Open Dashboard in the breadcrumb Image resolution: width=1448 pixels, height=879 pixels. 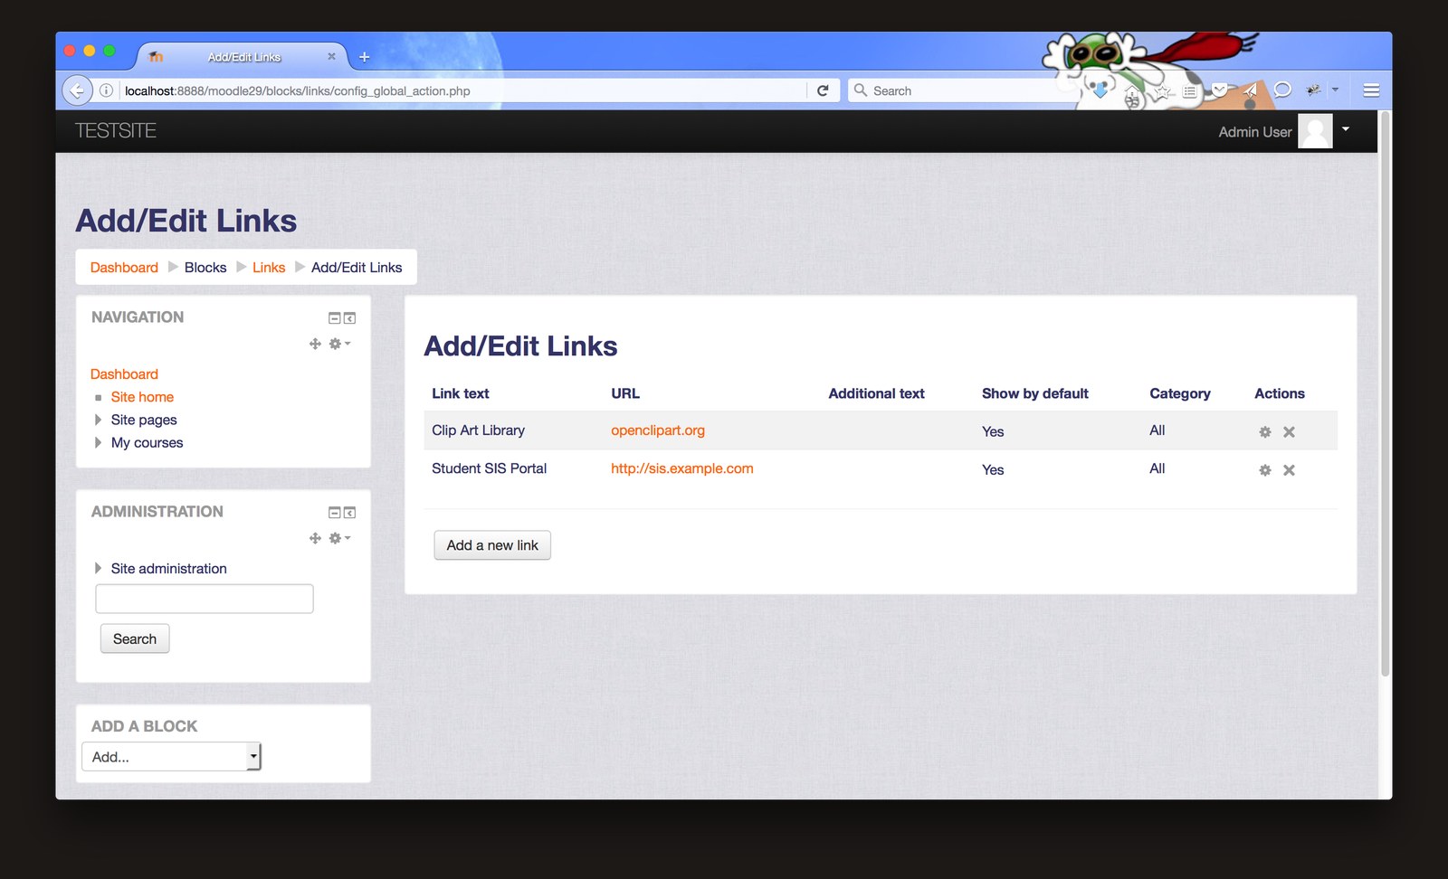(124, 268)
